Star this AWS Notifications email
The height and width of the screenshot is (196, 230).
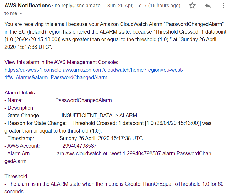(x=192, y=6)
